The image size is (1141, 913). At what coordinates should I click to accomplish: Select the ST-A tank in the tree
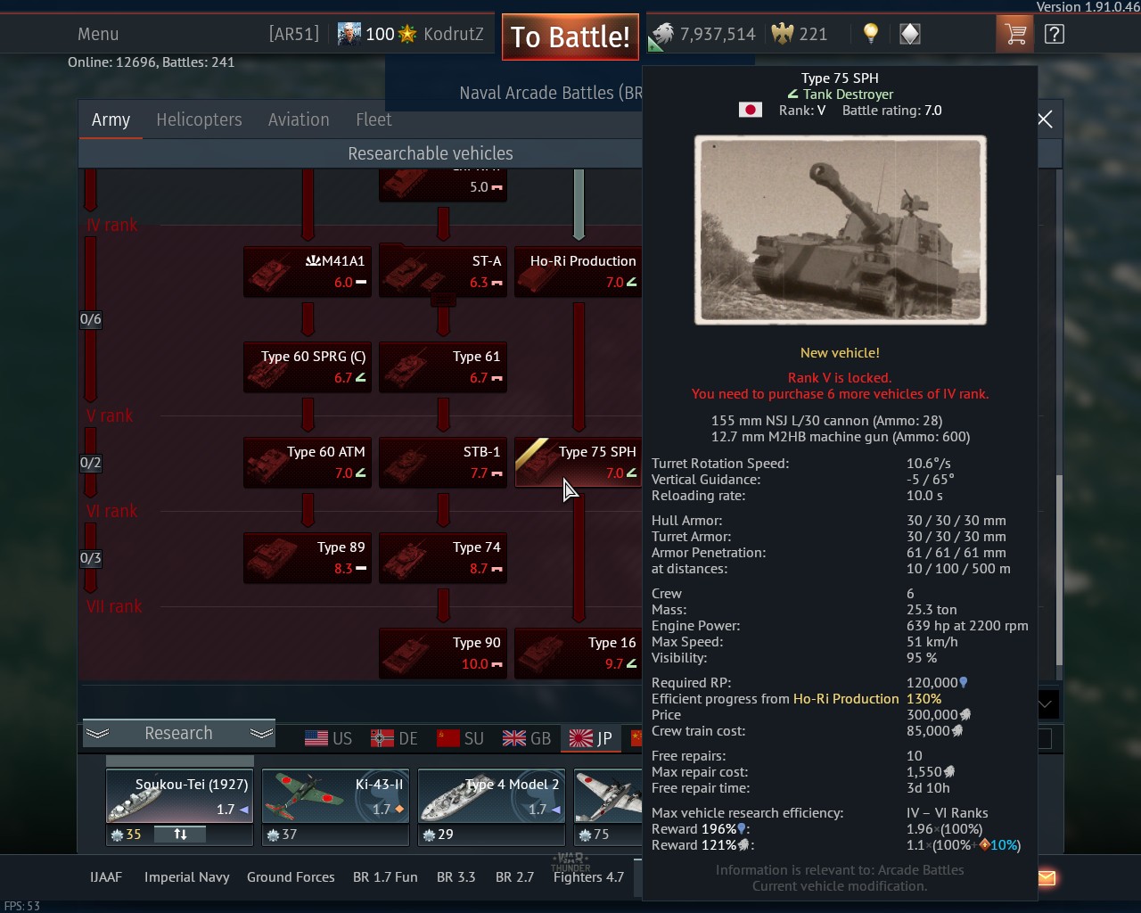(443, 271)
